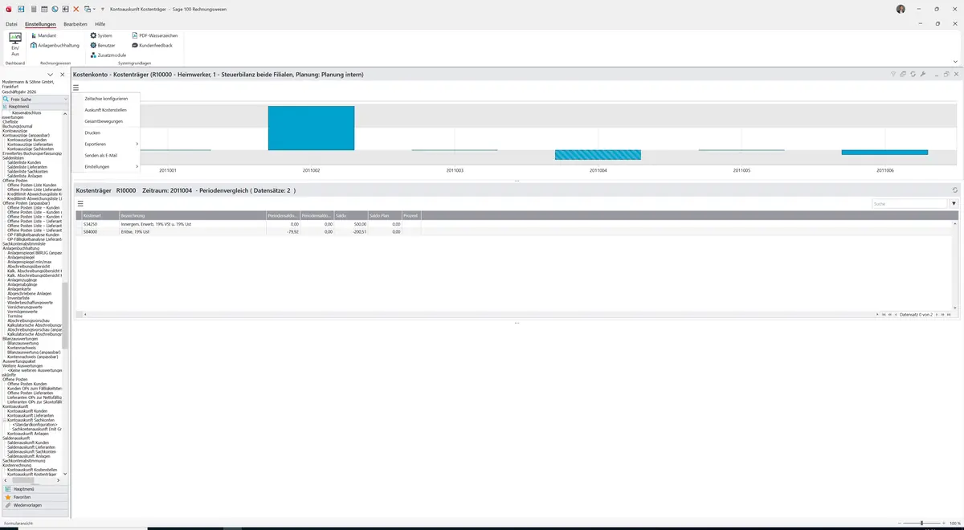Click the calendar icon in the quick access toolbar
Viewport: 964px width, 530px height.
[x=44, y=9]
